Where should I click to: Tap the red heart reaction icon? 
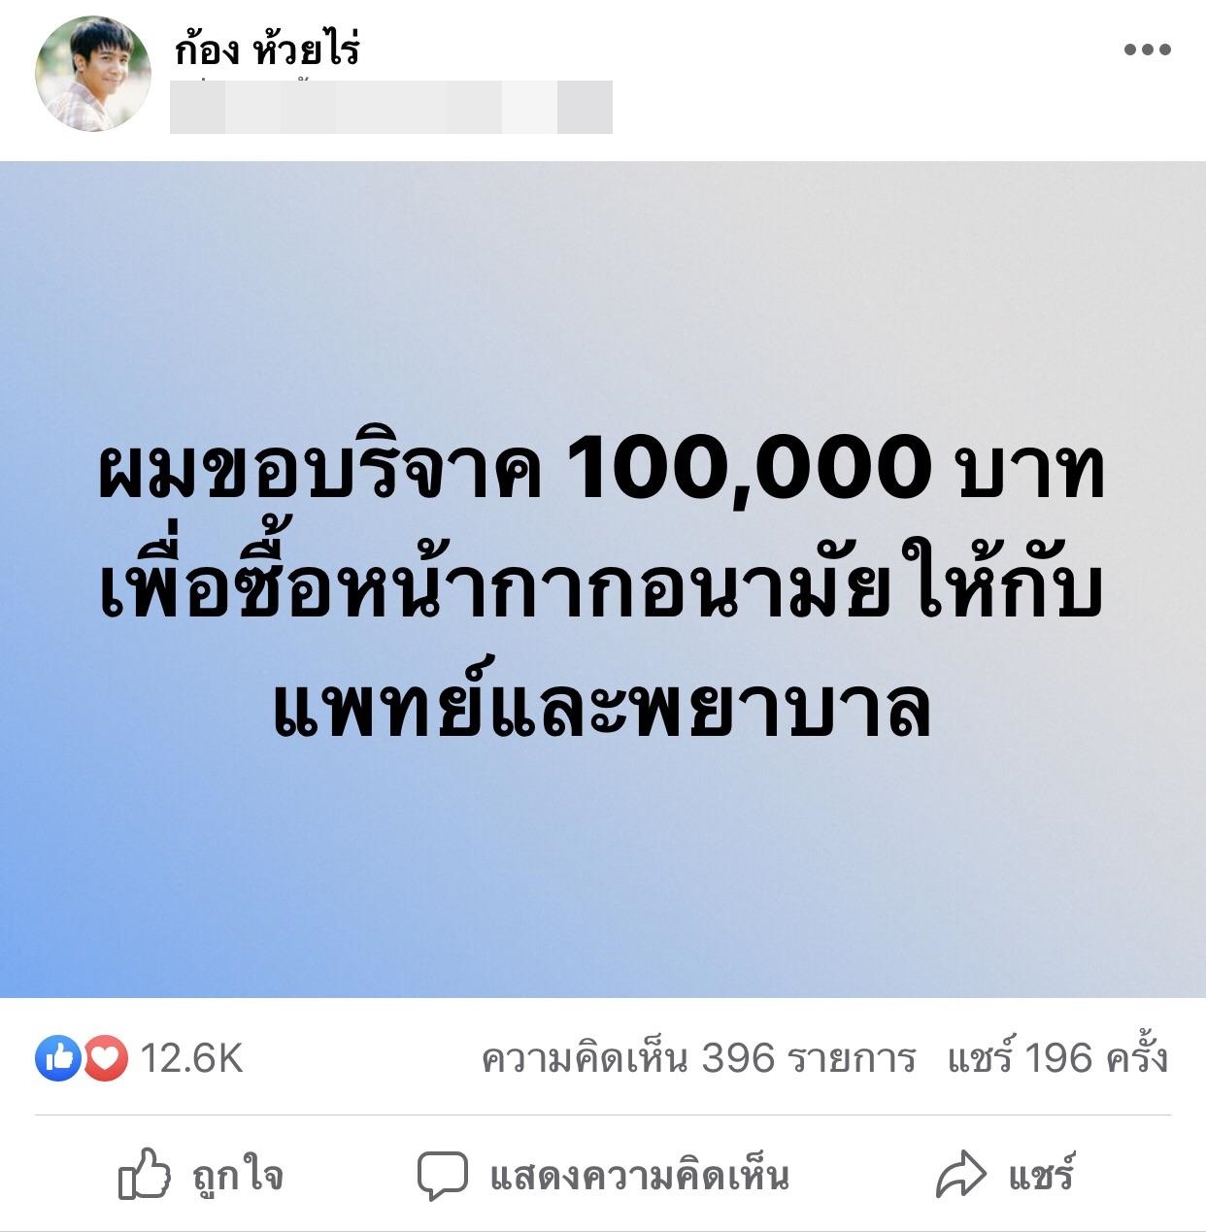(x=105, y=1057)
